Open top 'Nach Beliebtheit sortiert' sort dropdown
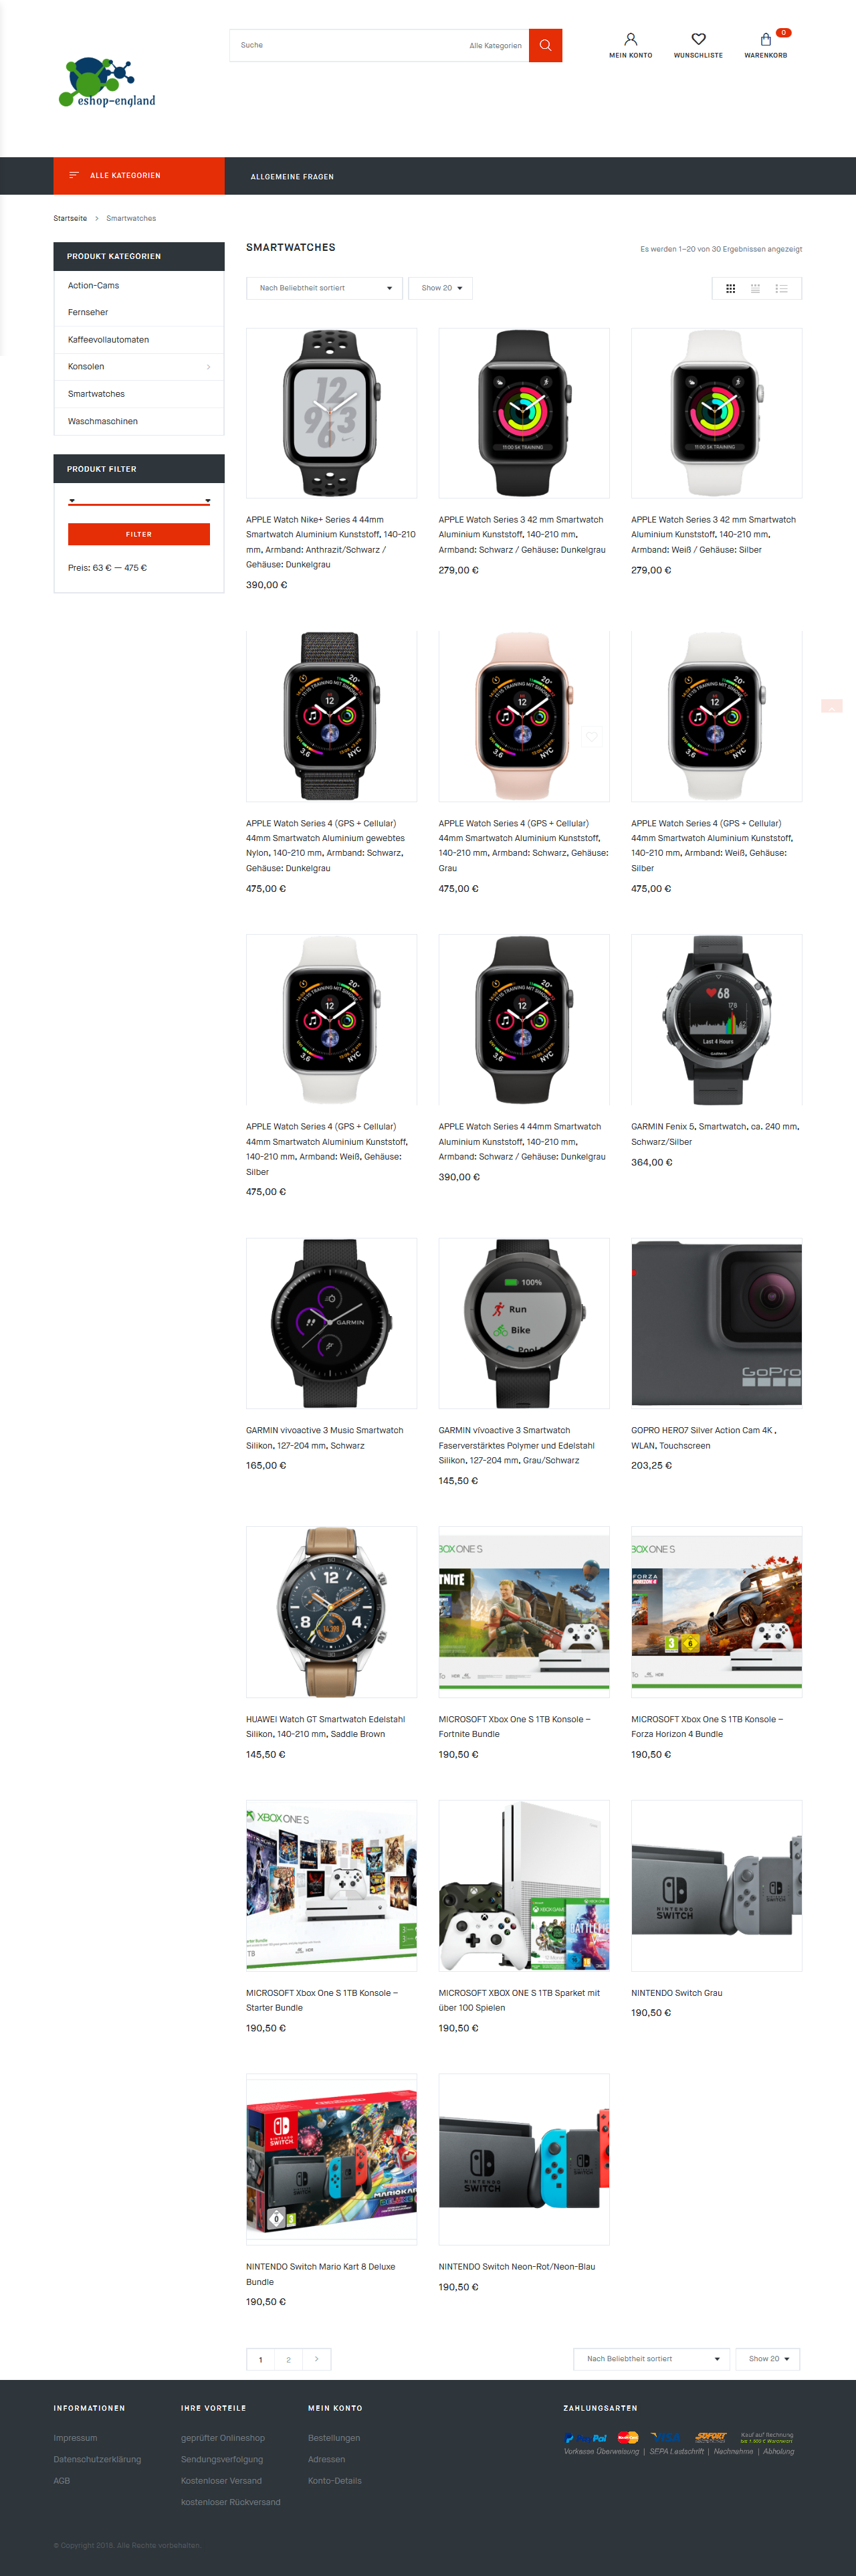The width and height of the screenshot is (856, 2576). coord(324,288)
